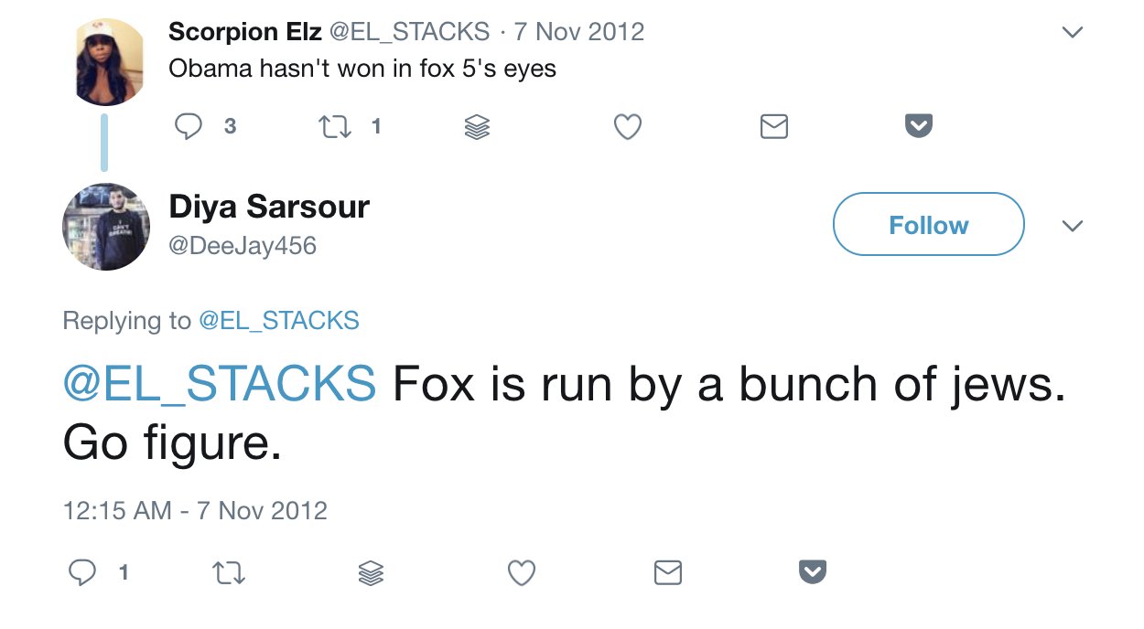1144x629 pixels.
Task: Share main tweet by direct message
Action: pos(668,573)
